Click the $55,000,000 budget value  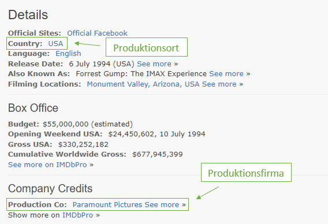click(x=65, y=124)
